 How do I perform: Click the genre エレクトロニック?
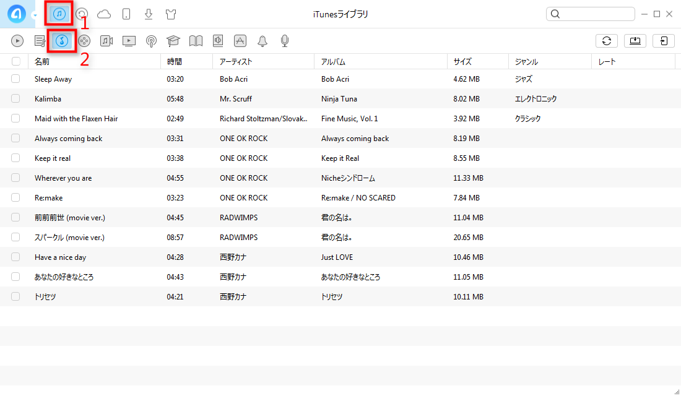[x=536, y=99]
